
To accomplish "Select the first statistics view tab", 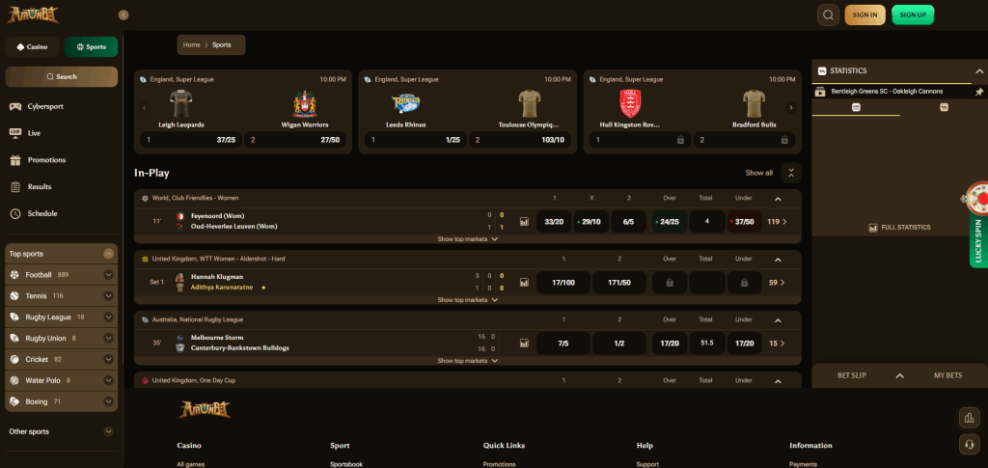I will 856,108.
